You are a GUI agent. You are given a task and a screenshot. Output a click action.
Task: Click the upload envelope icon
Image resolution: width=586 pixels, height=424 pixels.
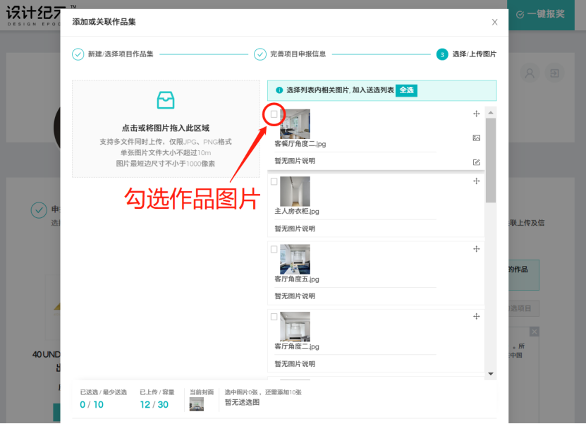165,100
